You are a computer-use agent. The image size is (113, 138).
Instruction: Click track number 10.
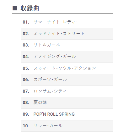26,126
